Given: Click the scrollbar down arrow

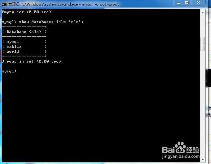Looking at the screenshot, I should pos(203,160).
